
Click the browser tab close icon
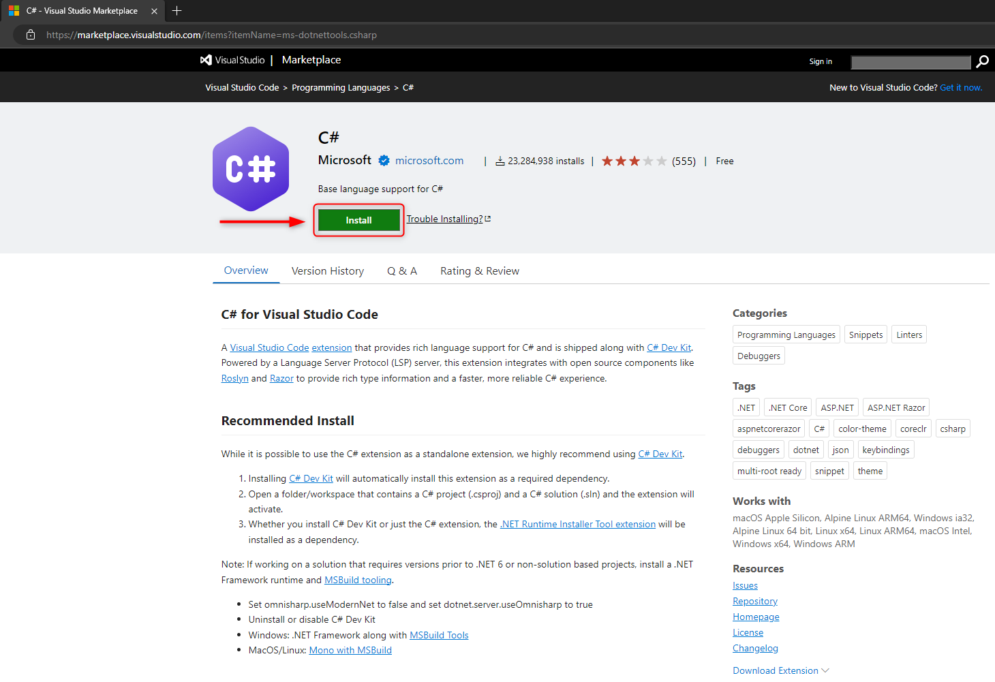coord(154,11)
